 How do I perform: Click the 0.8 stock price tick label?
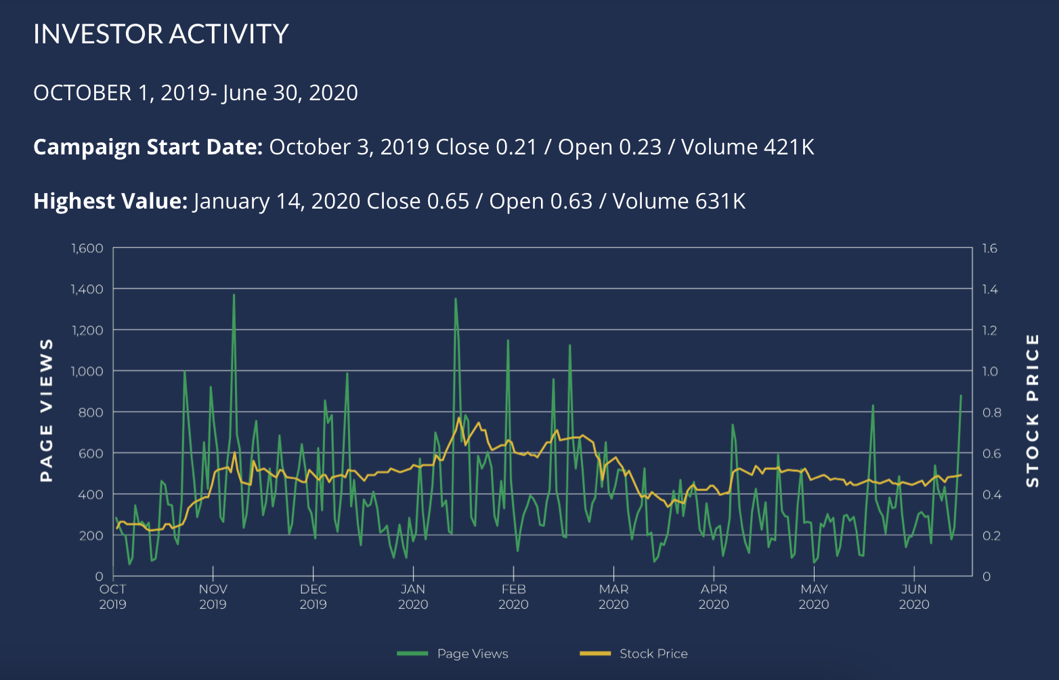[x=992, y=412]
